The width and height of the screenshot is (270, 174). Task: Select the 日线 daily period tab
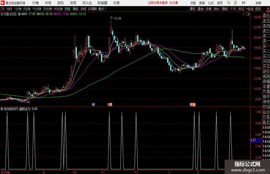(67, 9)
